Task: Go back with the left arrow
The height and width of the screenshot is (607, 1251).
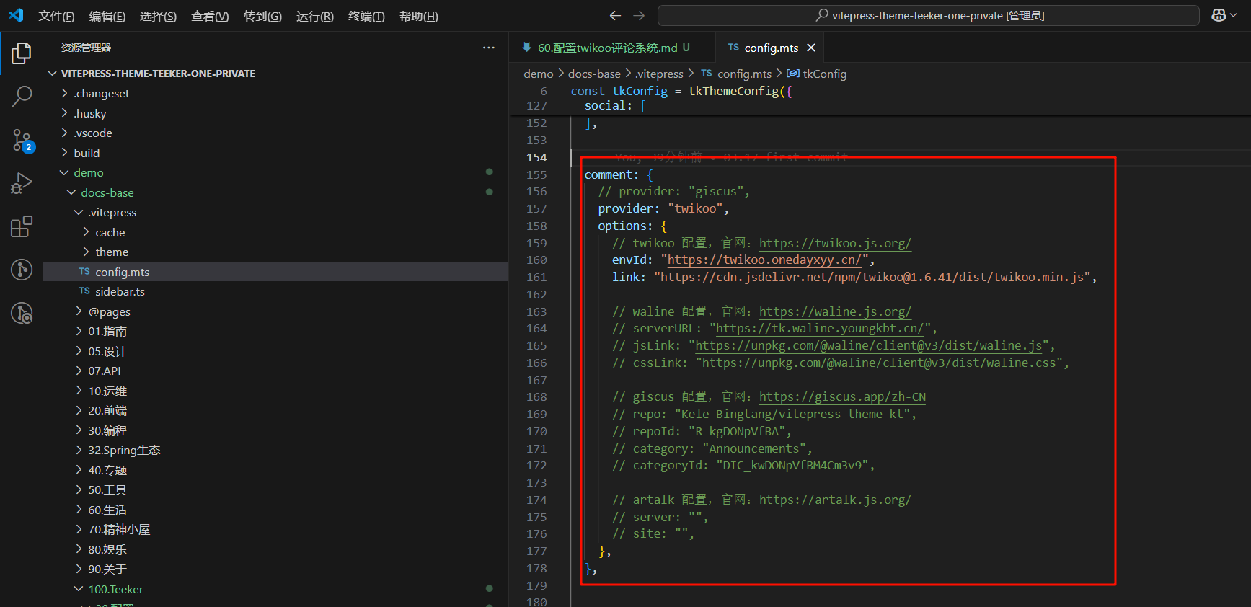Action: pyautogui.click(x=615, y=15)
